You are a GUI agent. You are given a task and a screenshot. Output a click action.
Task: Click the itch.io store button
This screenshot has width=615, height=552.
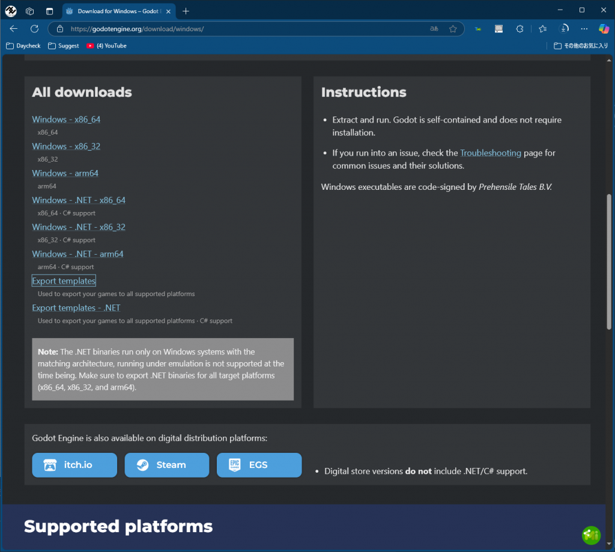74,465
